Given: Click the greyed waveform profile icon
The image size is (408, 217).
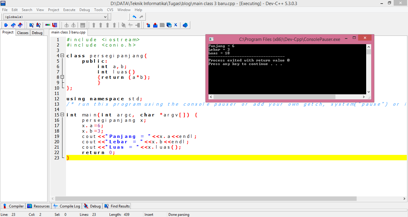Looking at the screenshot, I should coord(131,25).
